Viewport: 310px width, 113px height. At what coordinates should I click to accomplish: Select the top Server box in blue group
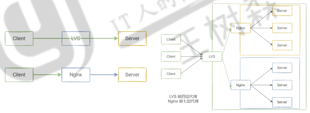pos(282,68)
